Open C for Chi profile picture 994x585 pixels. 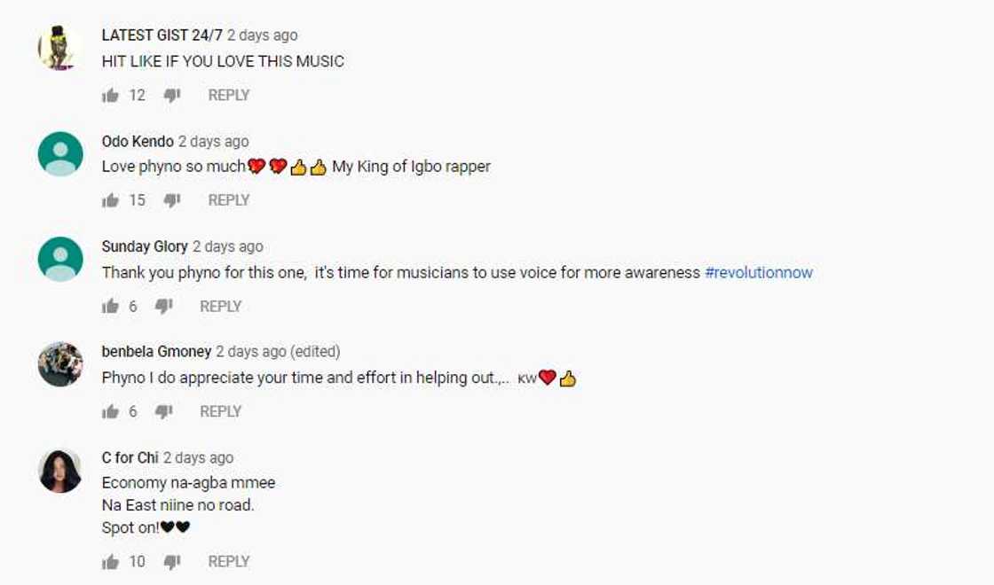click(60, 471)
